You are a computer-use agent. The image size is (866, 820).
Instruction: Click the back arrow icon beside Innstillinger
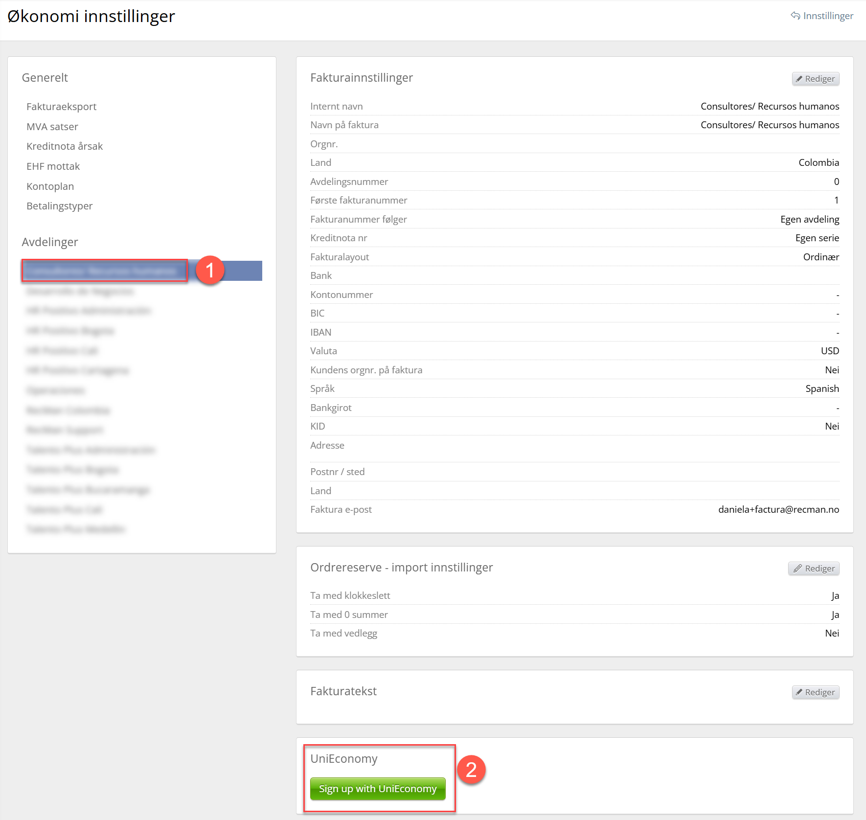click(x=795, y=16)
